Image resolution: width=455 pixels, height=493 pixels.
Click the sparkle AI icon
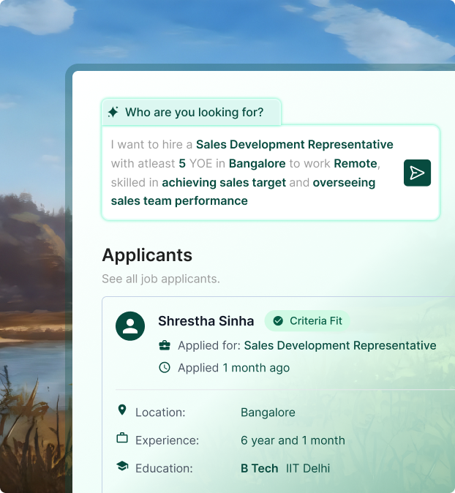113,112
